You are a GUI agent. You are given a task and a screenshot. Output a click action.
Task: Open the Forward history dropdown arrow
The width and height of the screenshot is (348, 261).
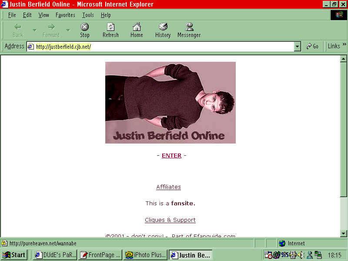[68, 30]
